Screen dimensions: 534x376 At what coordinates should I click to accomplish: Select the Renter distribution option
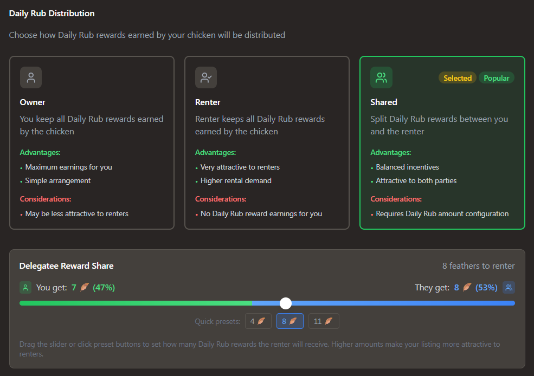coord(267,143)
